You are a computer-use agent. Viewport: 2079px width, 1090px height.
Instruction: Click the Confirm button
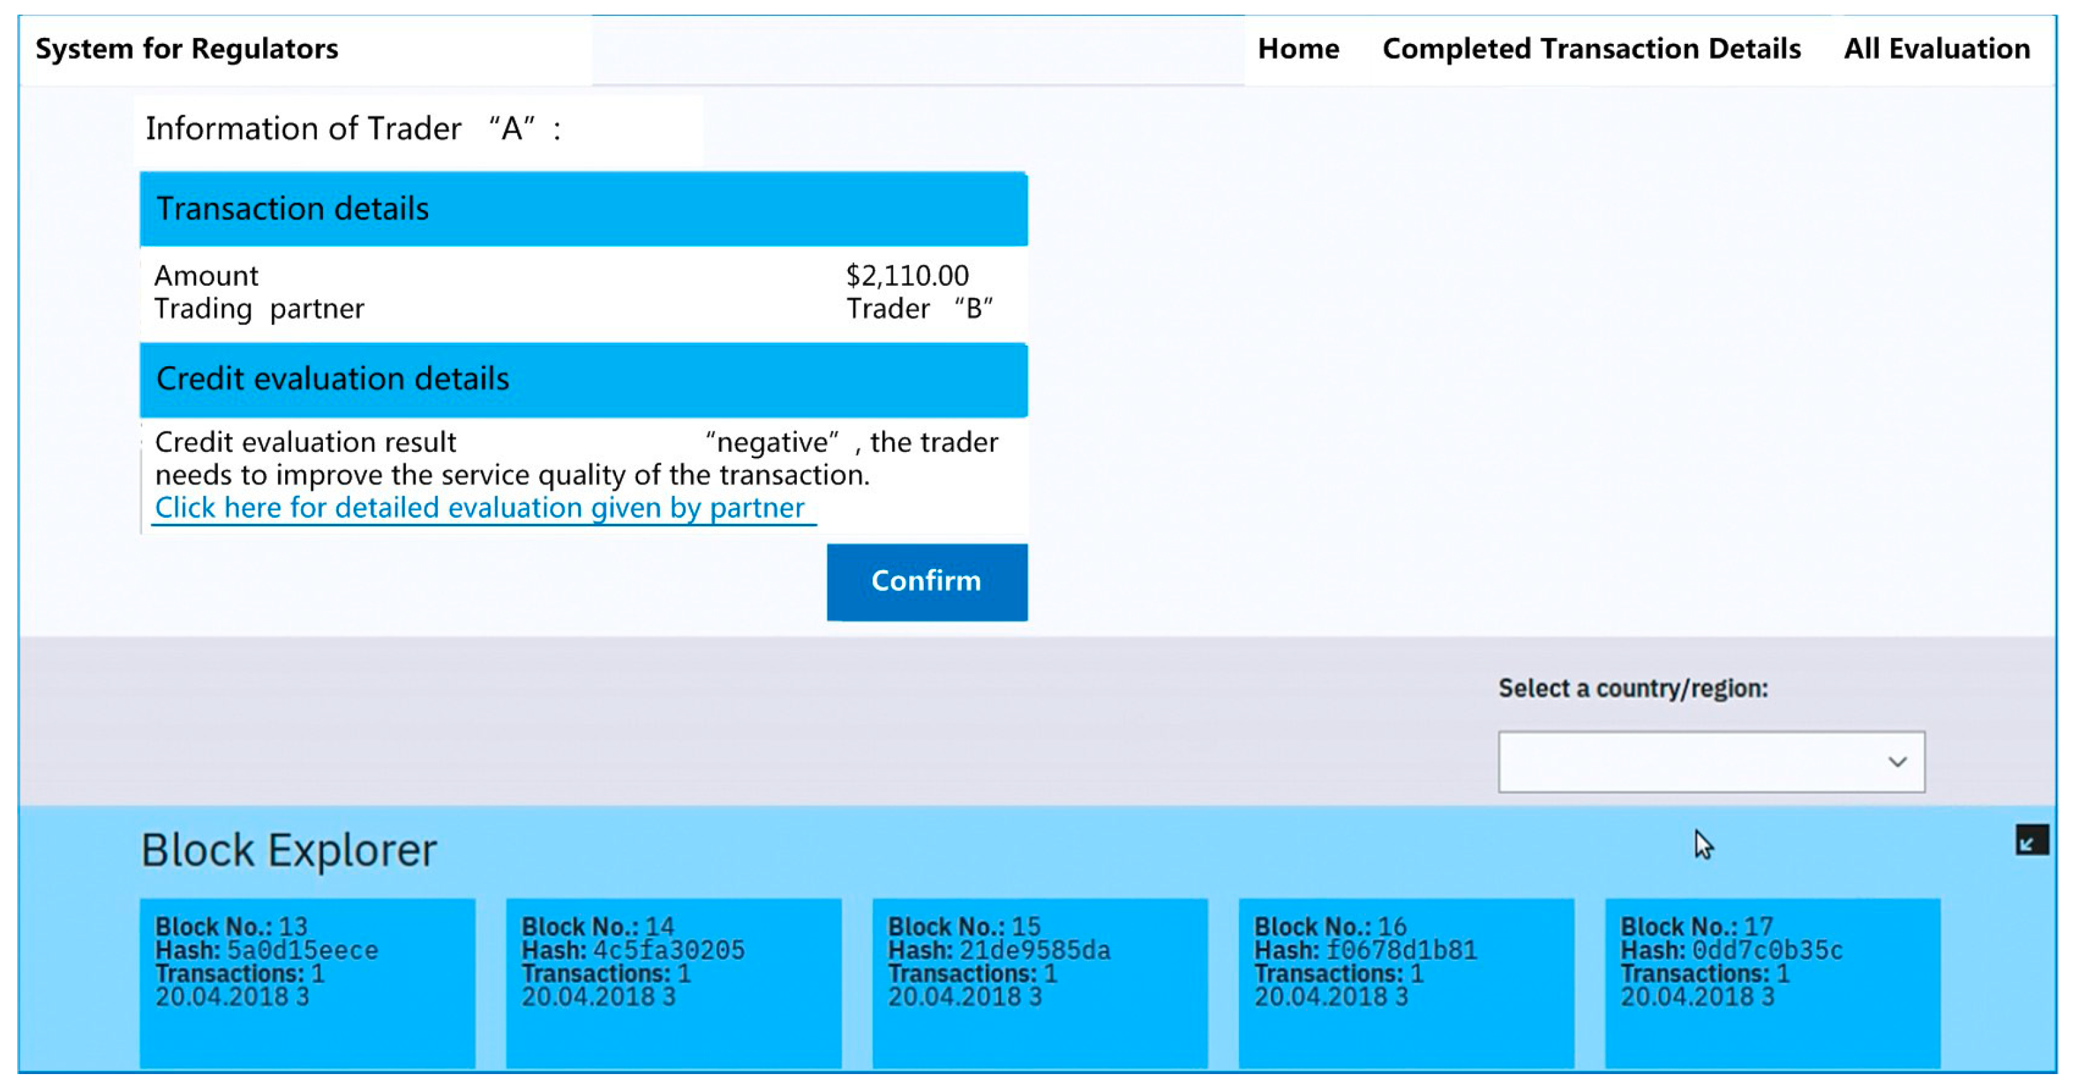(x=928, y=579)
